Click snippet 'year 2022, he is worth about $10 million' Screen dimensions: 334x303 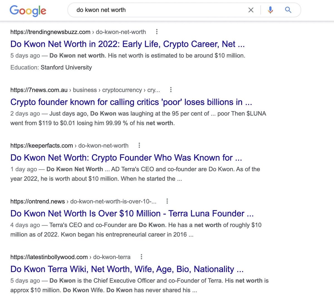(x=65, y=179)
